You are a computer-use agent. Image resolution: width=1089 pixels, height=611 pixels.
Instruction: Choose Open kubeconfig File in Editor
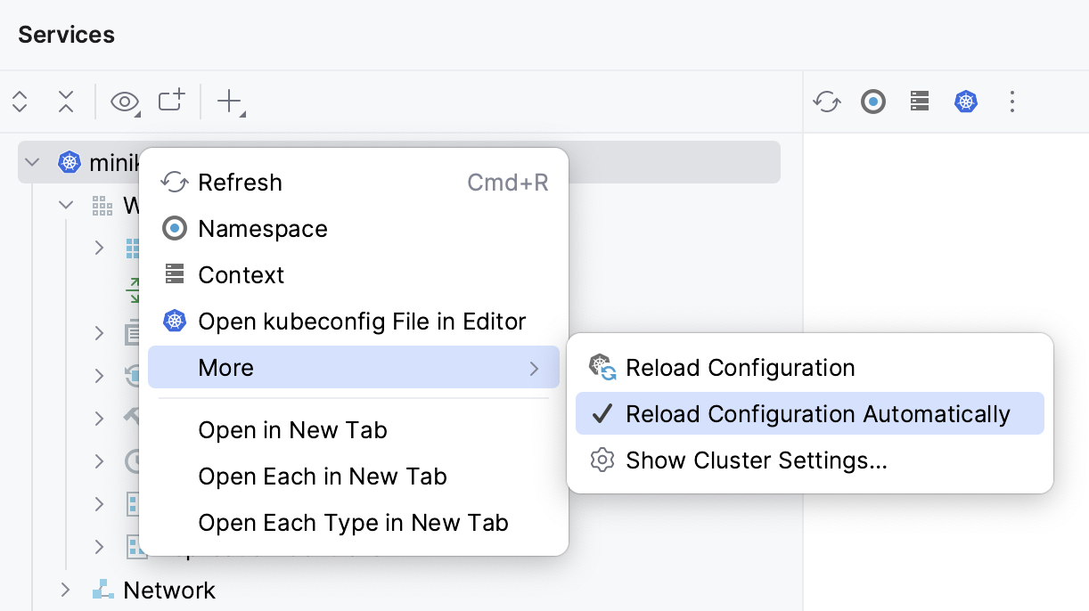coord(354,322)
